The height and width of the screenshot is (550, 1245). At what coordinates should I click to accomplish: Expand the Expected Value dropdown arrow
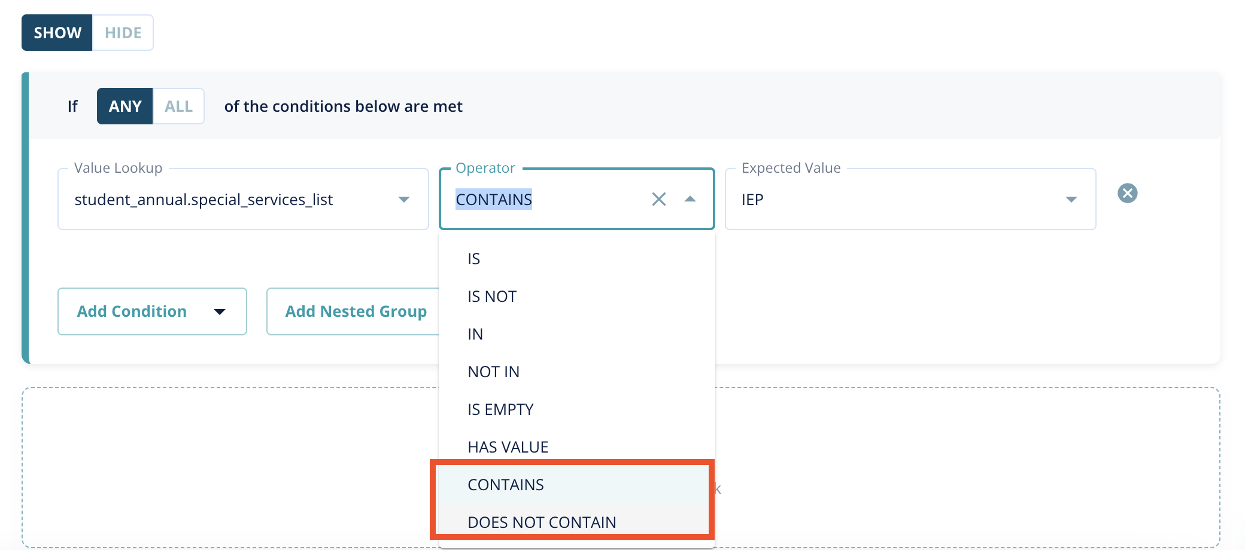(x=1071, y=199)
